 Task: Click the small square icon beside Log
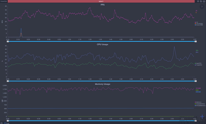(1, 123)
